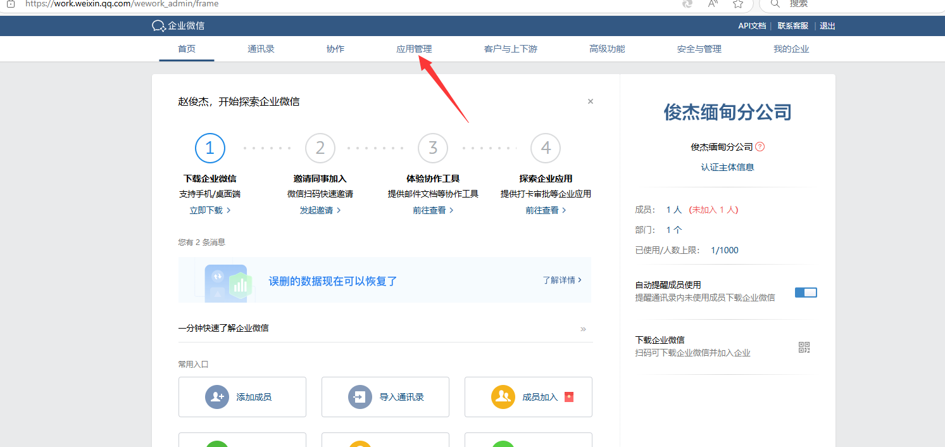Open the 首页 tab
The image size is (945, 447).
187,49
